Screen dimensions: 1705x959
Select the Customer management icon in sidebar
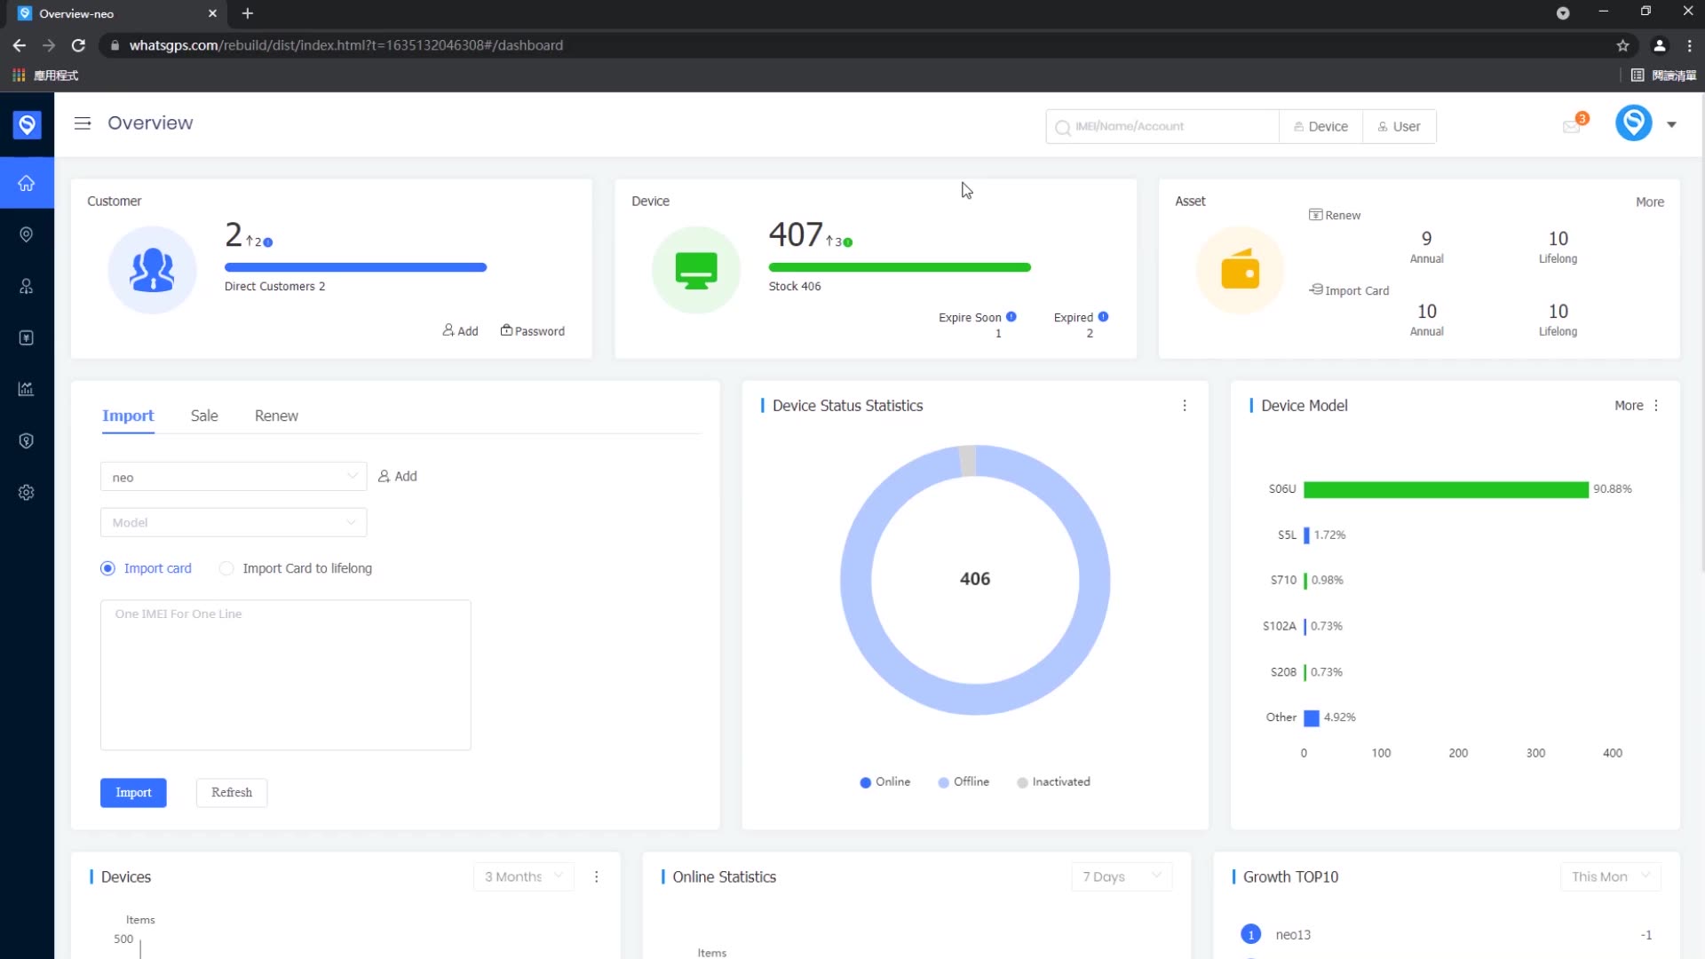pos(26,286)
